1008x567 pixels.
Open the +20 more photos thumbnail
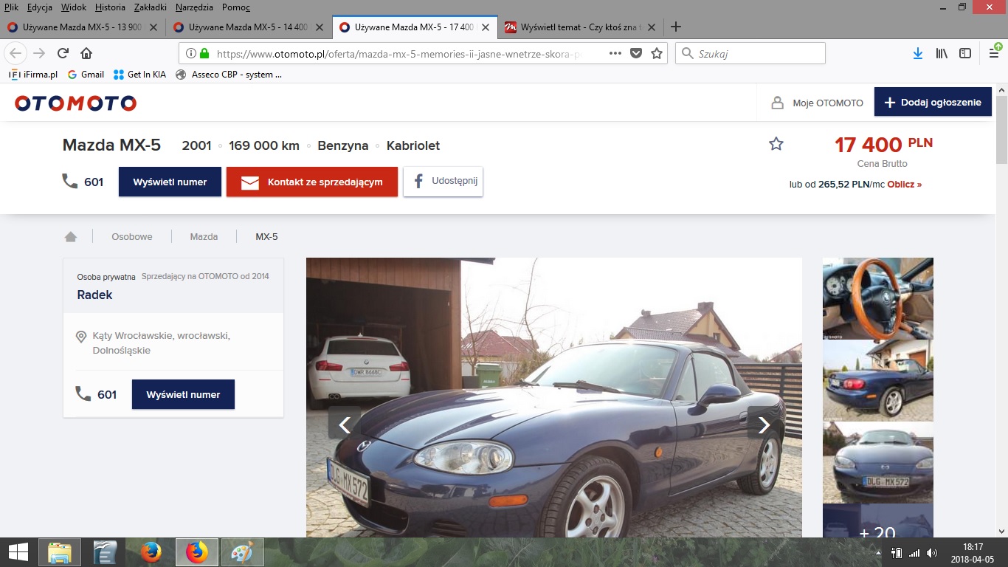(878, 520)
